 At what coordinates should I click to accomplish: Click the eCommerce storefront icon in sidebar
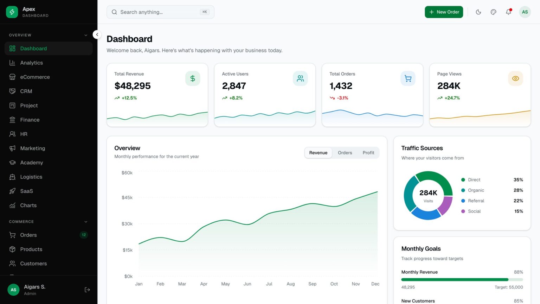(12, 77)
